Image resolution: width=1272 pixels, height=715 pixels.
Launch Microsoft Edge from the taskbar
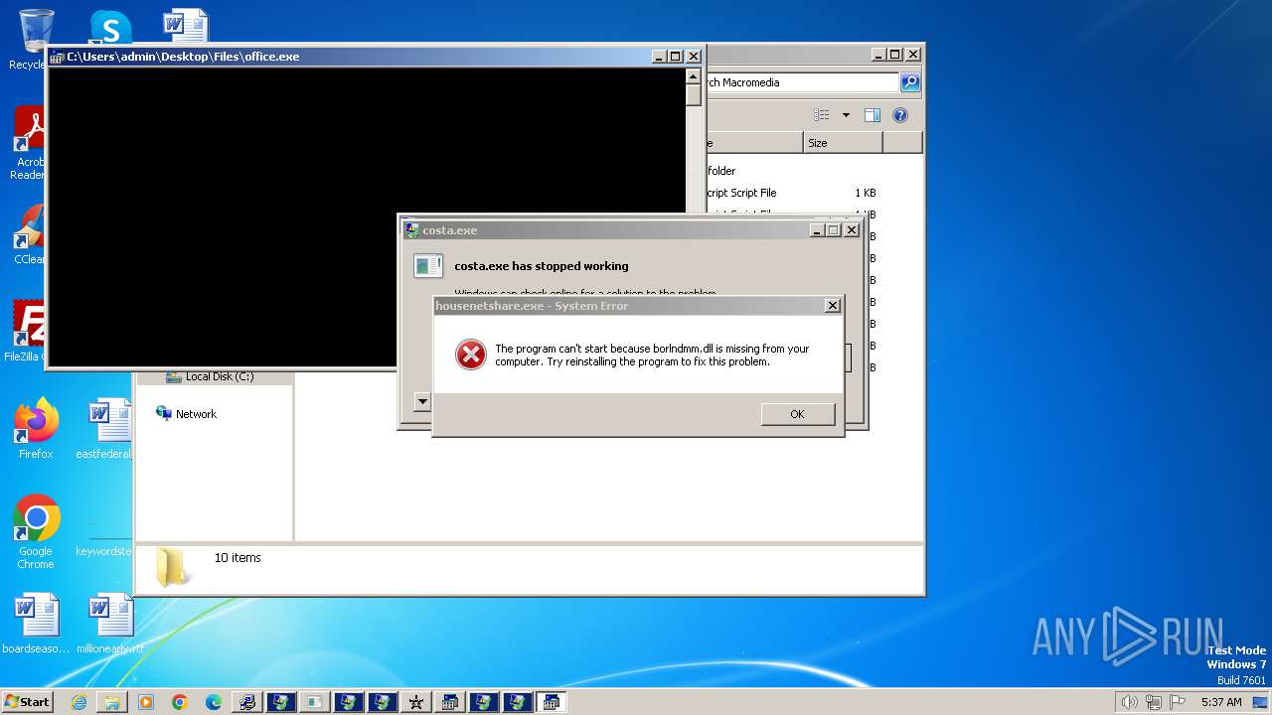[214, 702]
